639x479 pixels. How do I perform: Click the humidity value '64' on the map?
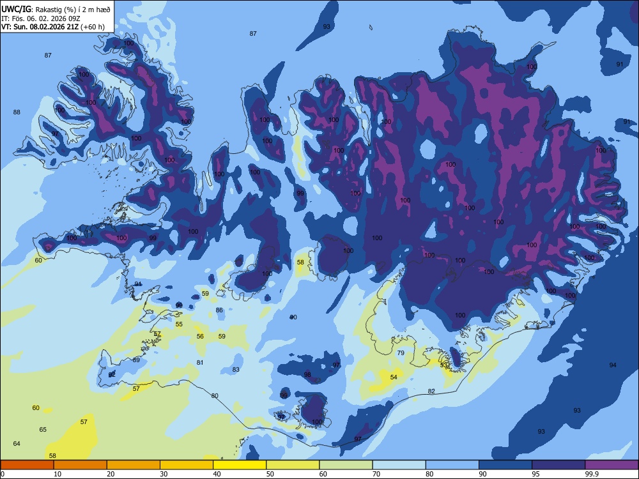click(17, 444)
